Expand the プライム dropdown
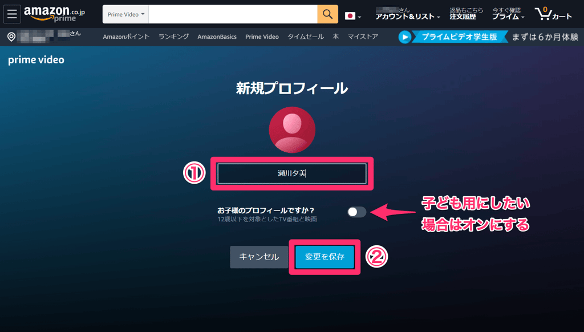 tap(508, 14)
